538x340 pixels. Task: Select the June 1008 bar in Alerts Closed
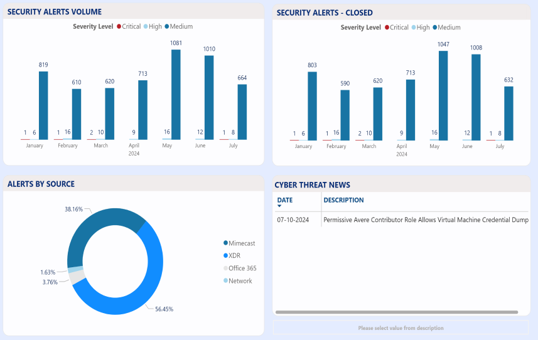(x=476, y=97)
